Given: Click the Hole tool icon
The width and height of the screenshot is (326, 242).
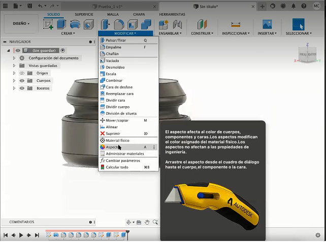Looking at the screenshot, I should click(89, 24).
